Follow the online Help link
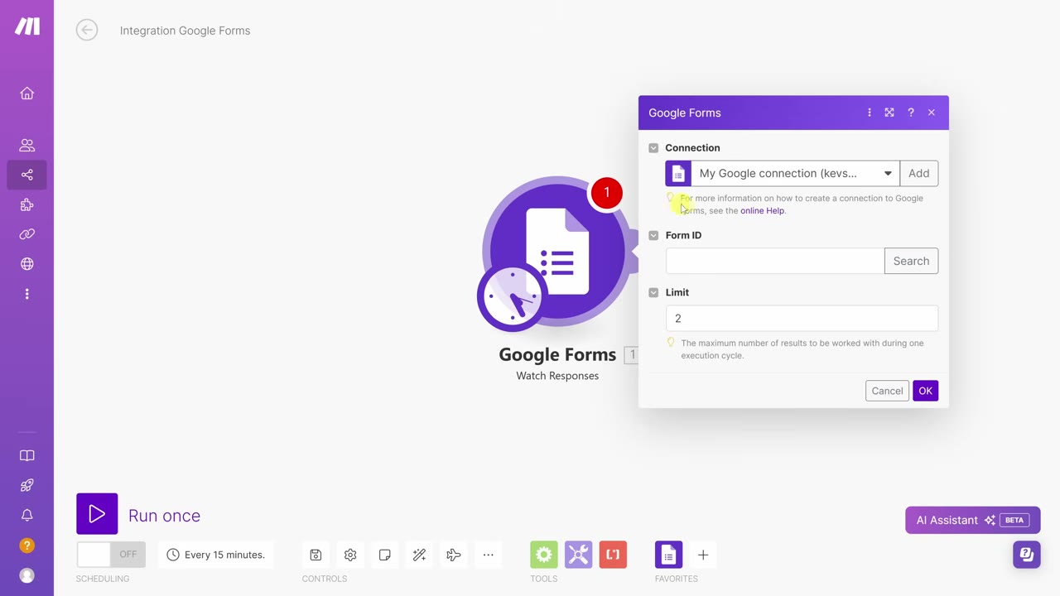The height and width of the screenshot is (596, 1060). 762,211
